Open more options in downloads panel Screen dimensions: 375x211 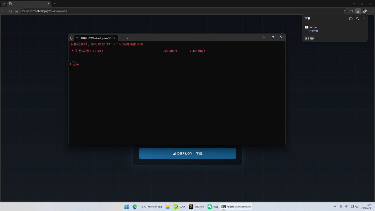point(364,18)
